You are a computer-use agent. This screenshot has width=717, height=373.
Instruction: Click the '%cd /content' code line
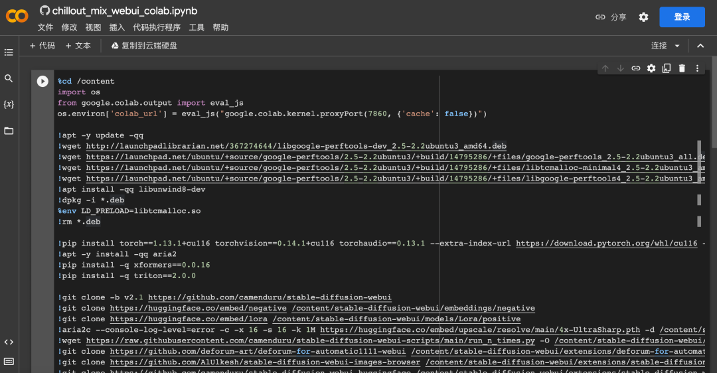[x=86, y=82]
